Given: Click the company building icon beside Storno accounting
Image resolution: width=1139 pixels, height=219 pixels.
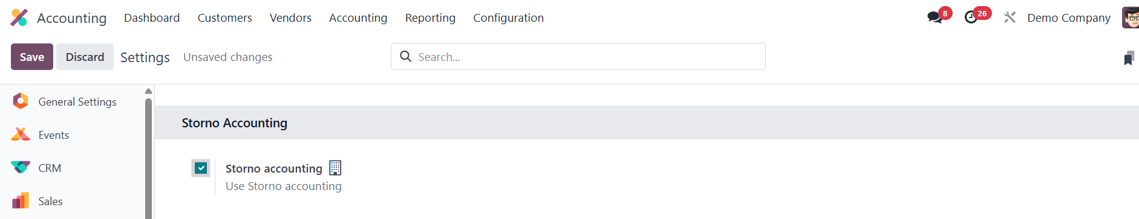Looking at the screenshot, I should (335, 168).
